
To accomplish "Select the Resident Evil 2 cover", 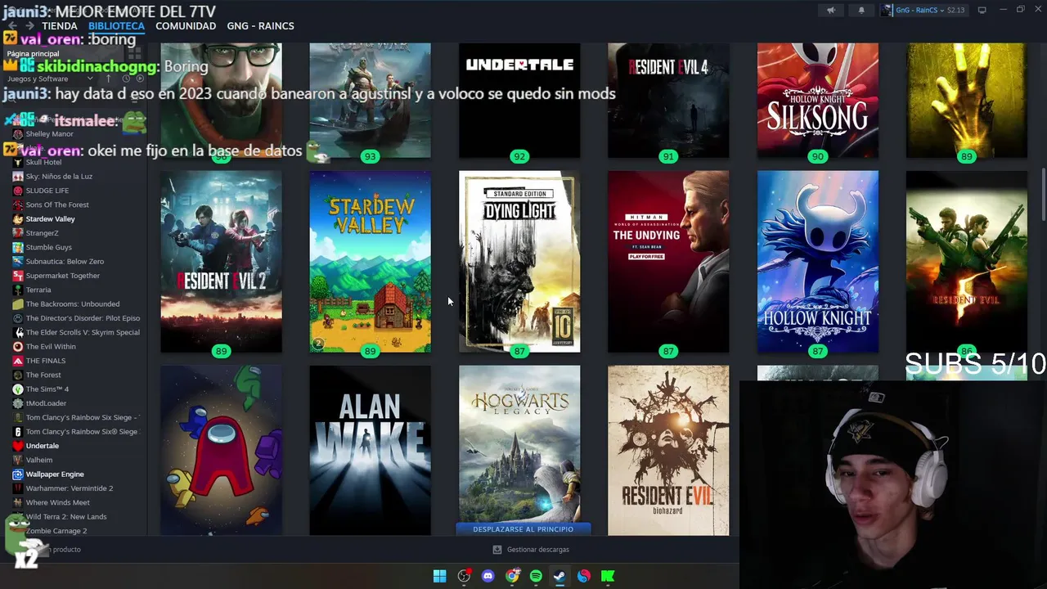I will 221,262.
